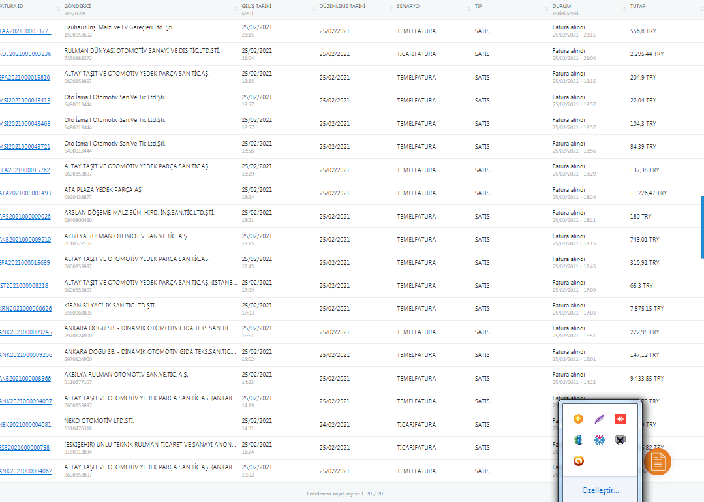
Task: Sort the list by the GELİŞ TARİHİ column header
Action: tap(256, 6)
